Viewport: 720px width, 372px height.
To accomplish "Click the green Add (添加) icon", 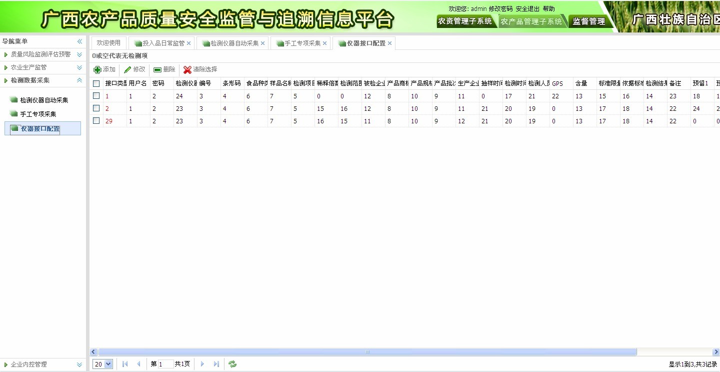I will 97,70.
